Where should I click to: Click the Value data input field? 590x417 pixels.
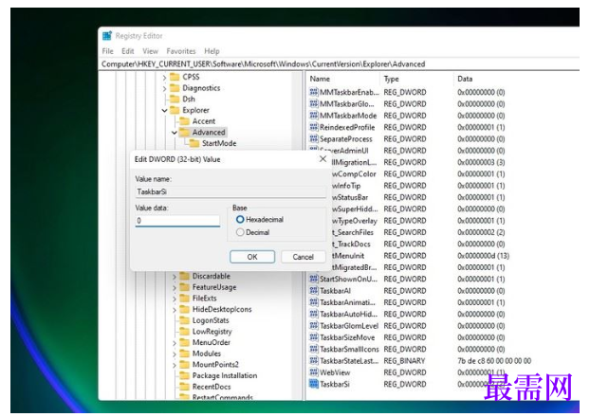[177, 220]
